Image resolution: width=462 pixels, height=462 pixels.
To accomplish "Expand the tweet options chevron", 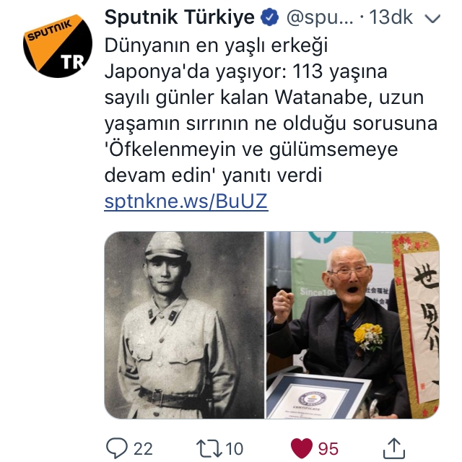I will click(432, 19).
